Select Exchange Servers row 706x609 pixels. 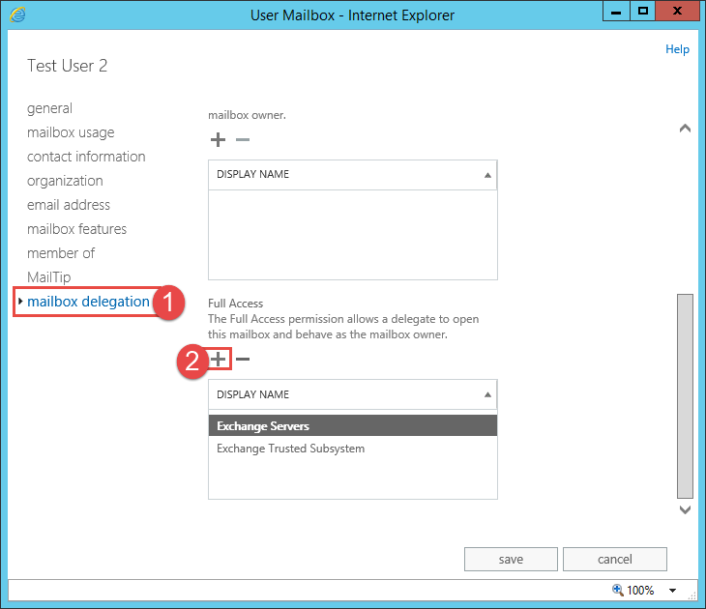pyautogui.click(x=353, y=425)
